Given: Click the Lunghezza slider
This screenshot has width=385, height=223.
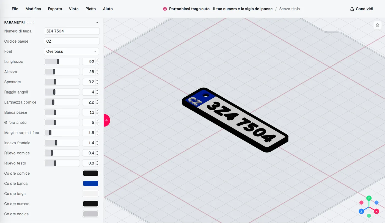Looking at the screenshot, I should (x=62, y=62).
